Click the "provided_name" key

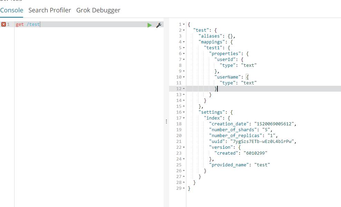point(229,165)
